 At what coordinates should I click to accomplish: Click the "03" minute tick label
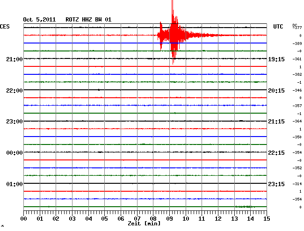click(72, 219)
